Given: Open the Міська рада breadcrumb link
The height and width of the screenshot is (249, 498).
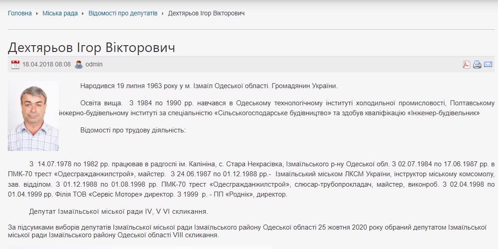Looking at the screenshot, I should point(60,14).
